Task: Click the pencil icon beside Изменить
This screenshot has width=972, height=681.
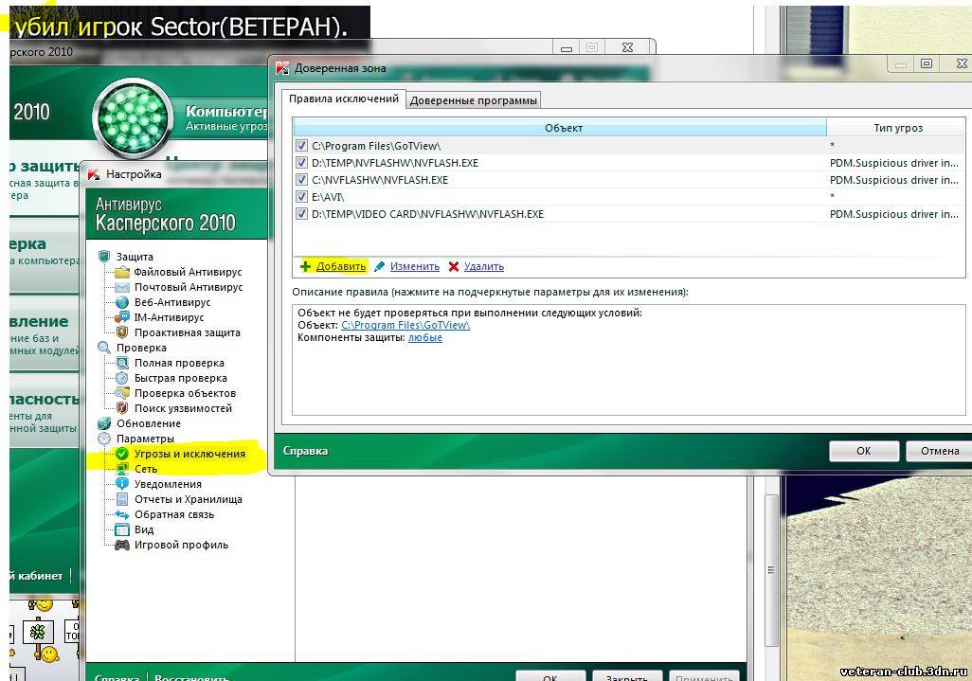Action: click(x=379, y=266)
